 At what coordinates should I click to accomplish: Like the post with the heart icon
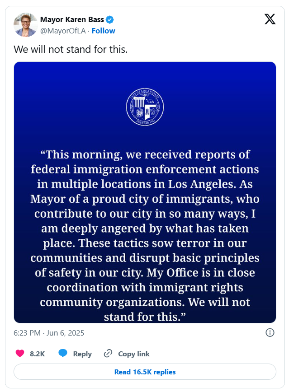pyautogui.click(x=20, y=354)
